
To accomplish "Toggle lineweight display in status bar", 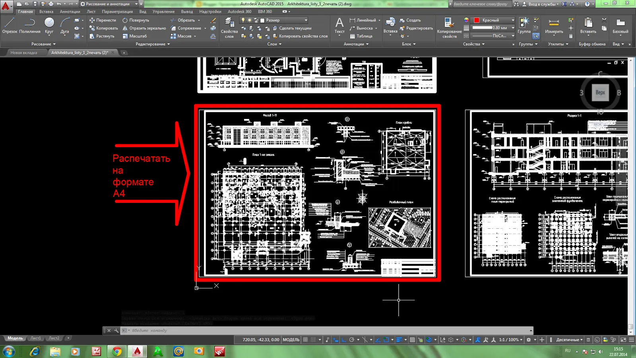I will [x=399, y=340].
